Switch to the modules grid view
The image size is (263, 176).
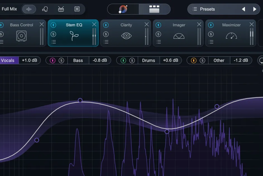click(x=154, y=9)
